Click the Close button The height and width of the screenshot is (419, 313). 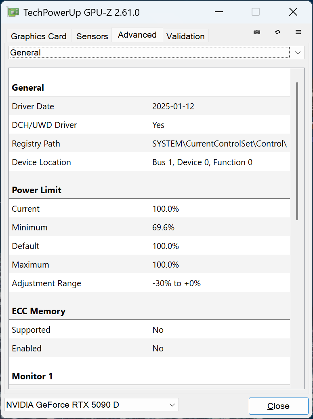pos(278,406)
